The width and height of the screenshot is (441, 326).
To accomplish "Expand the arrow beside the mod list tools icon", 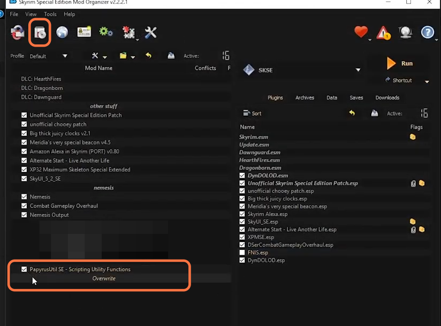I will coord(104,57).
